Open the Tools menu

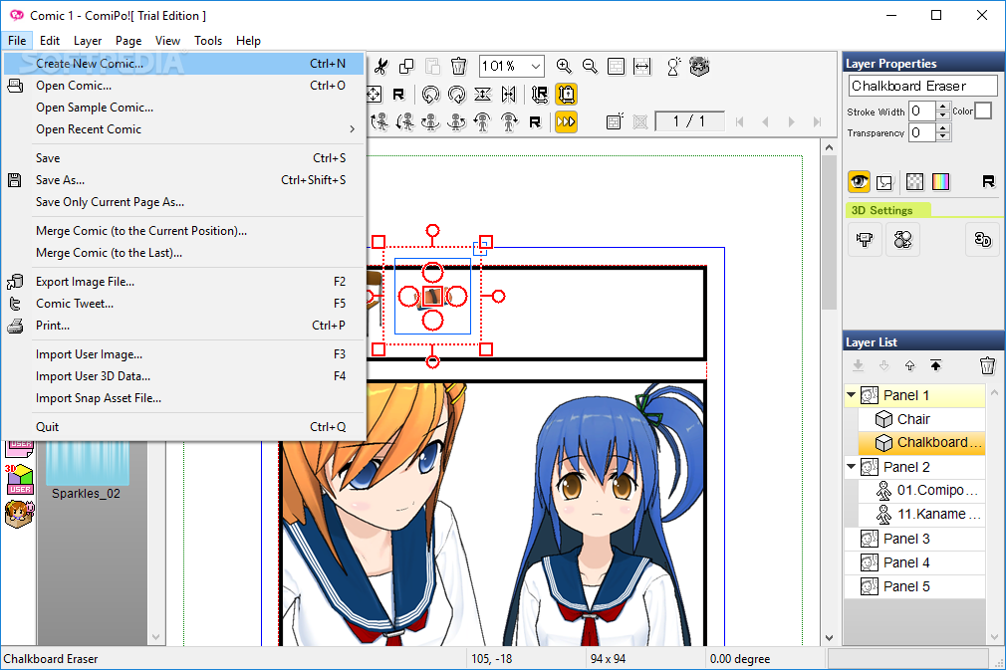pos(208,41)
